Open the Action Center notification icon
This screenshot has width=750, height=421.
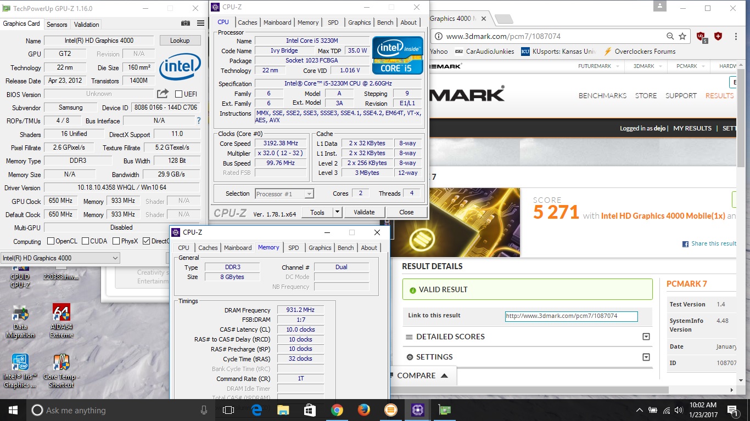point(732,410)
